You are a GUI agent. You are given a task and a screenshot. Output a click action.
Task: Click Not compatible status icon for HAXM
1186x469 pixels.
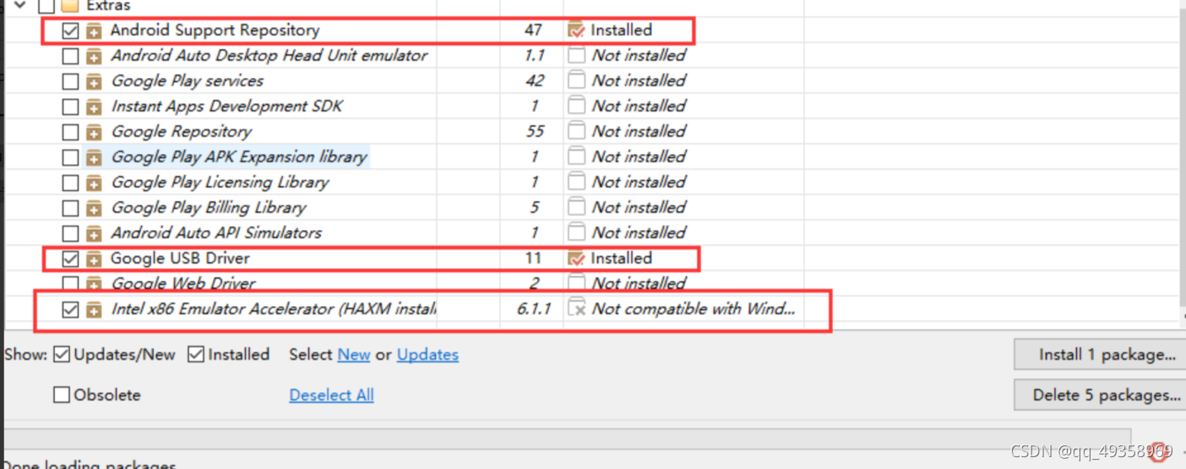click(x=576, y=309)
